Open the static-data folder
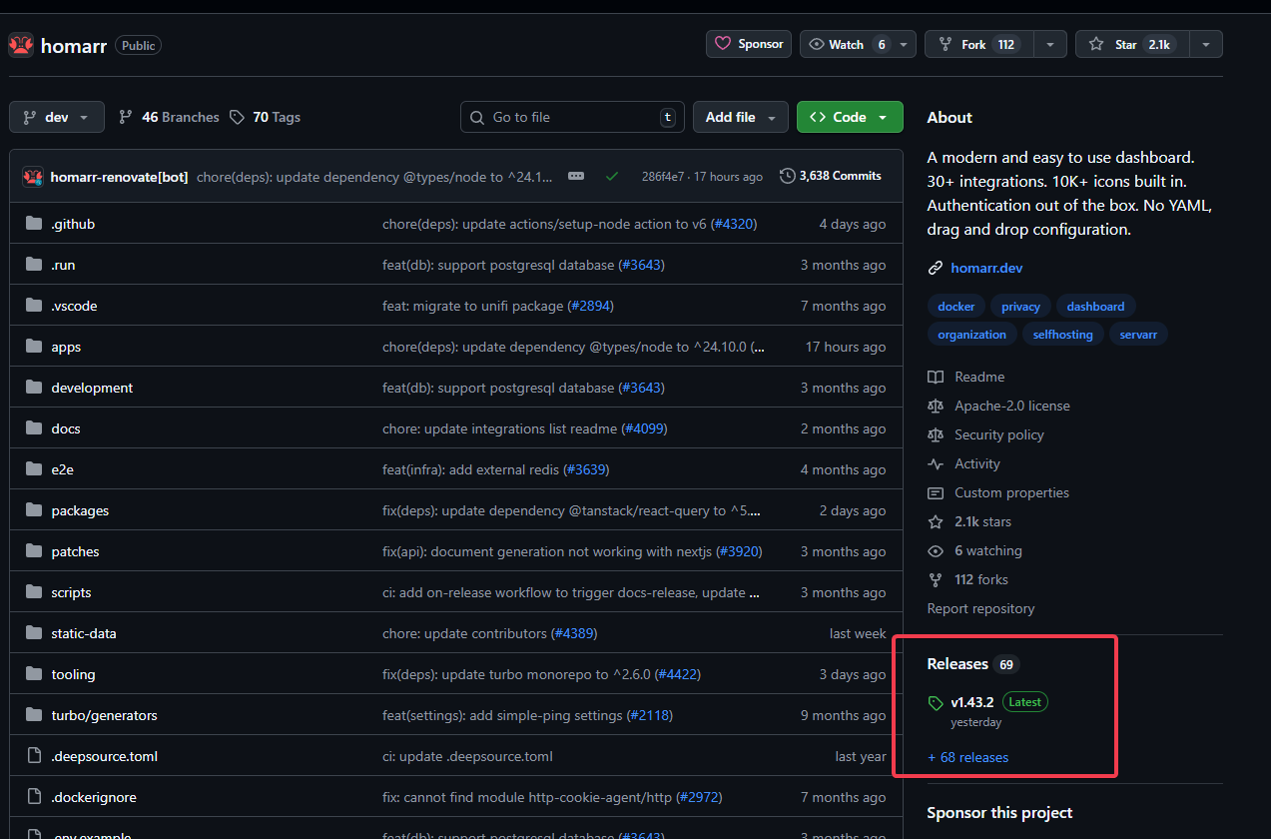The height and width of the screenshot is (839, 1271). (x=84, y=633)
